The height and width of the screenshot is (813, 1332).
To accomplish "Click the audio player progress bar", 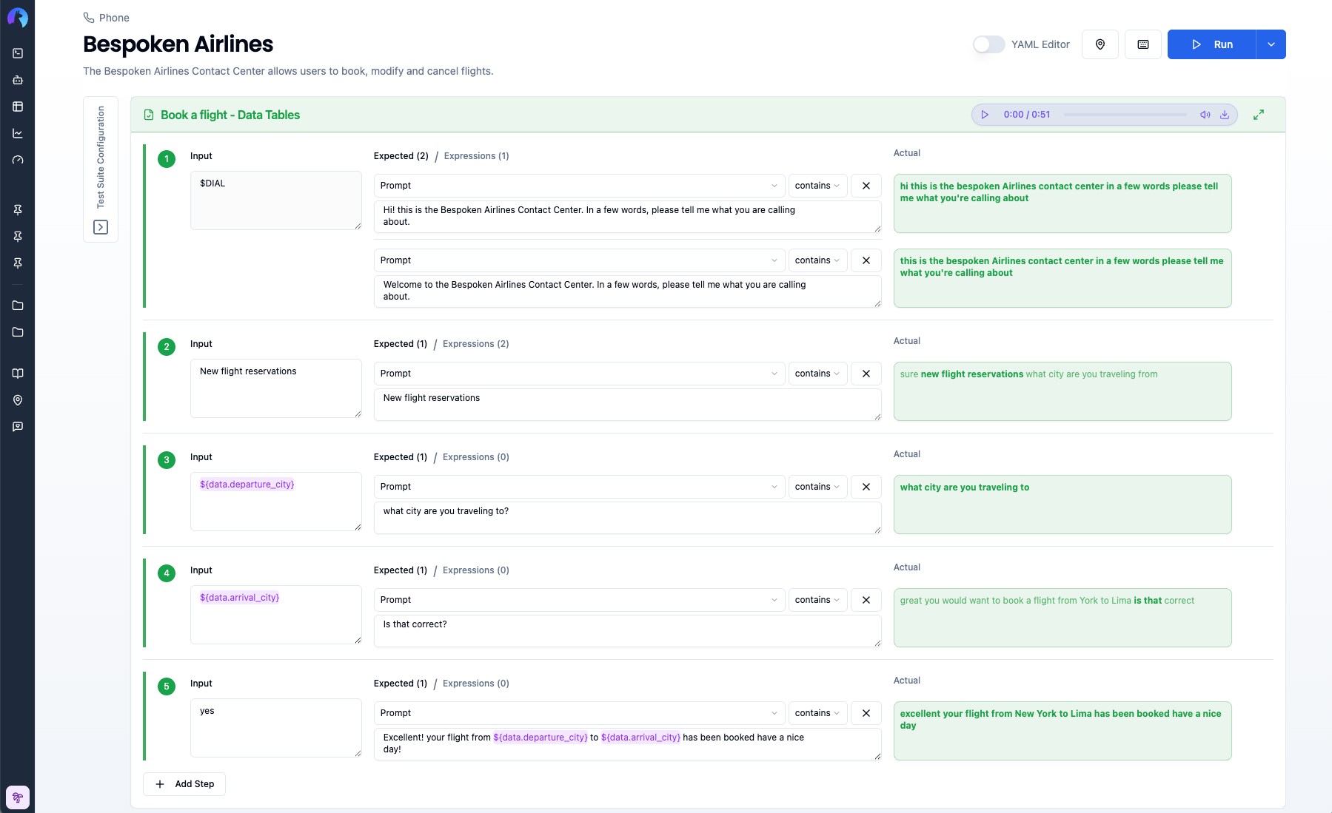I will [x=1125, y=115].
